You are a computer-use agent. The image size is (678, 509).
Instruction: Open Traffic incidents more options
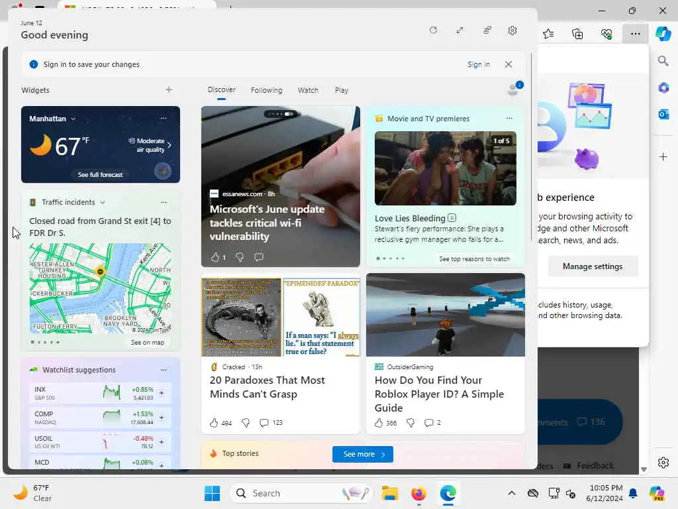(x=164, y=202)
